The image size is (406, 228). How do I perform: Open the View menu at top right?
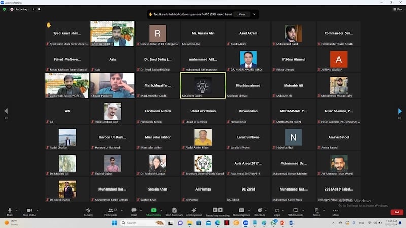398,9
